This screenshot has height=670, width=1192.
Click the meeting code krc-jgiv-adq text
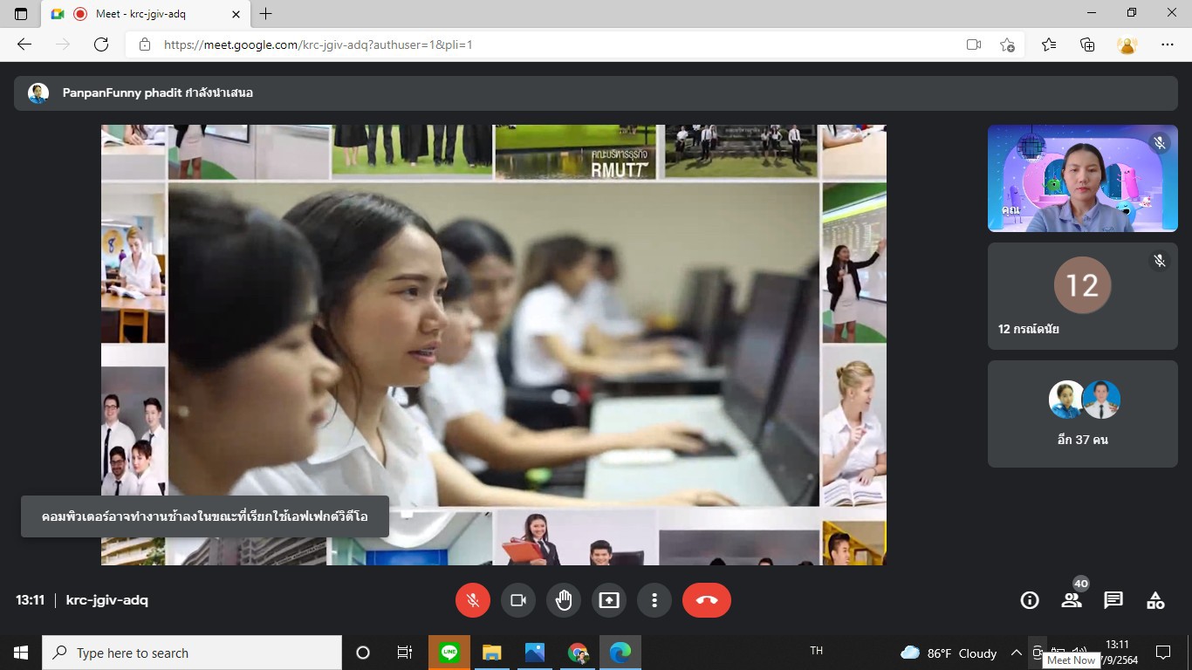point(107,600)
